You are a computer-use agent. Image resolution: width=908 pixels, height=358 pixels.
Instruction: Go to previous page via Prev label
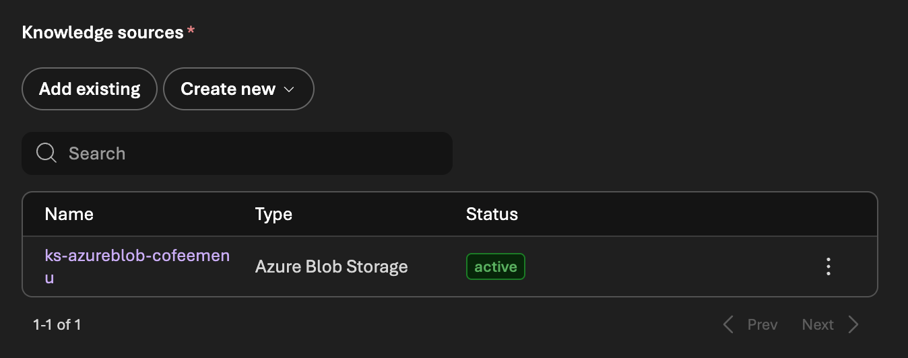763,325
